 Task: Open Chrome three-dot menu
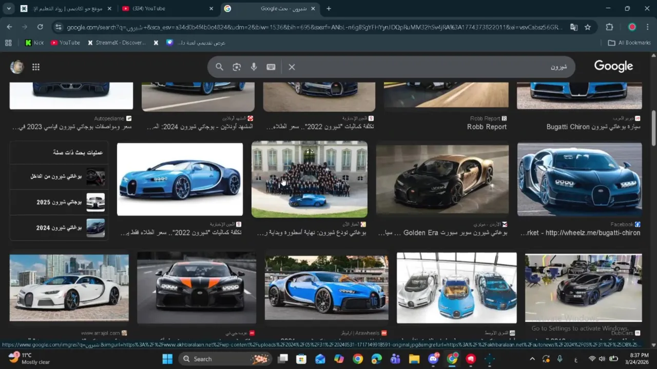647,27
